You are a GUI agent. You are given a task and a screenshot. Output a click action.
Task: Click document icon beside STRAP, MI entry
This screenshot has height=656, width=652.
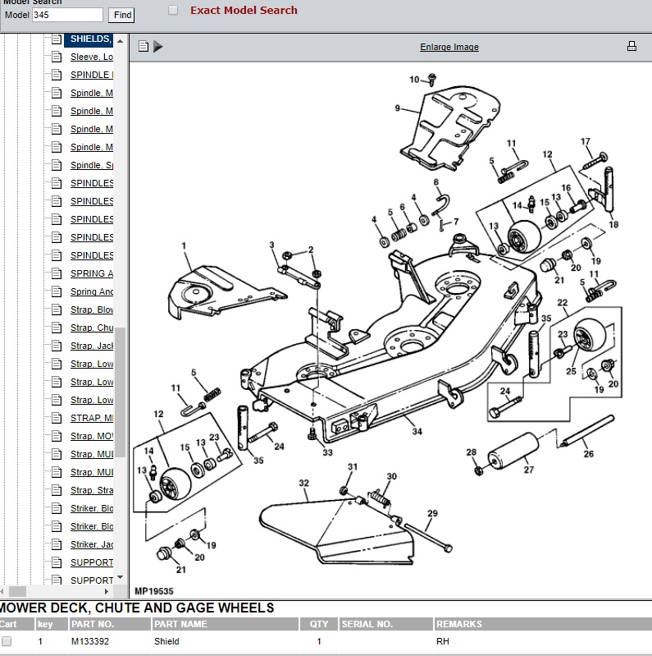[56, 418]
